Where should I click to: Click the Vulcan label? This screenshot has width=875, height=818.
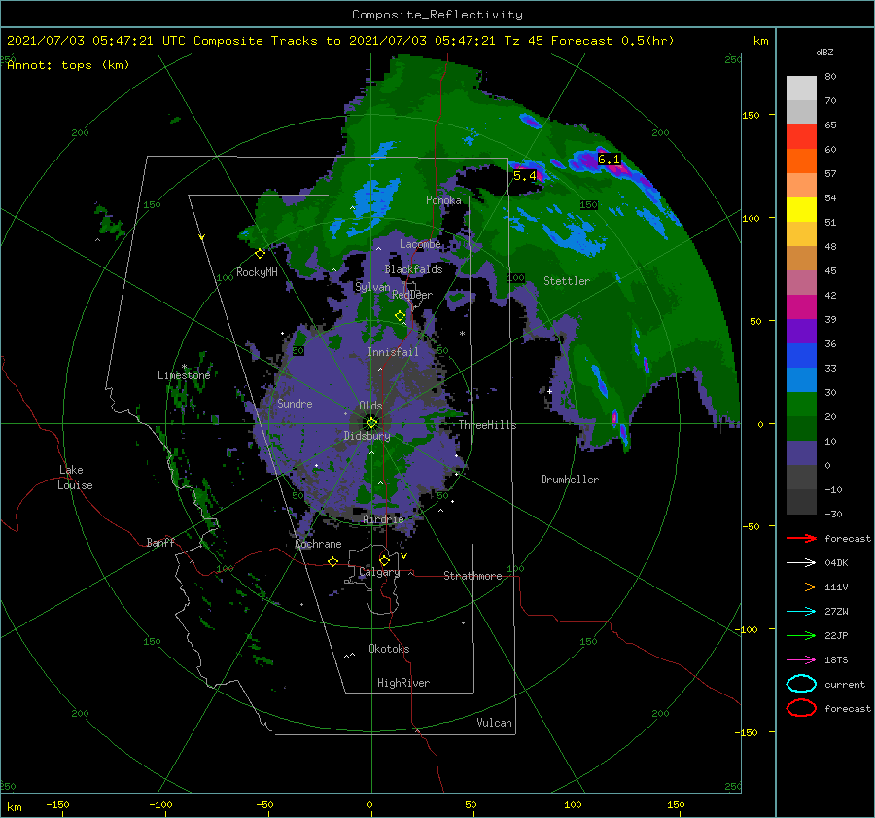tap(494, 723)
